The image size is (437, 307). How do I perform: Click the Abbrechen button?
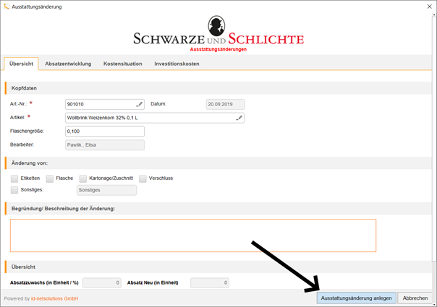415,298
